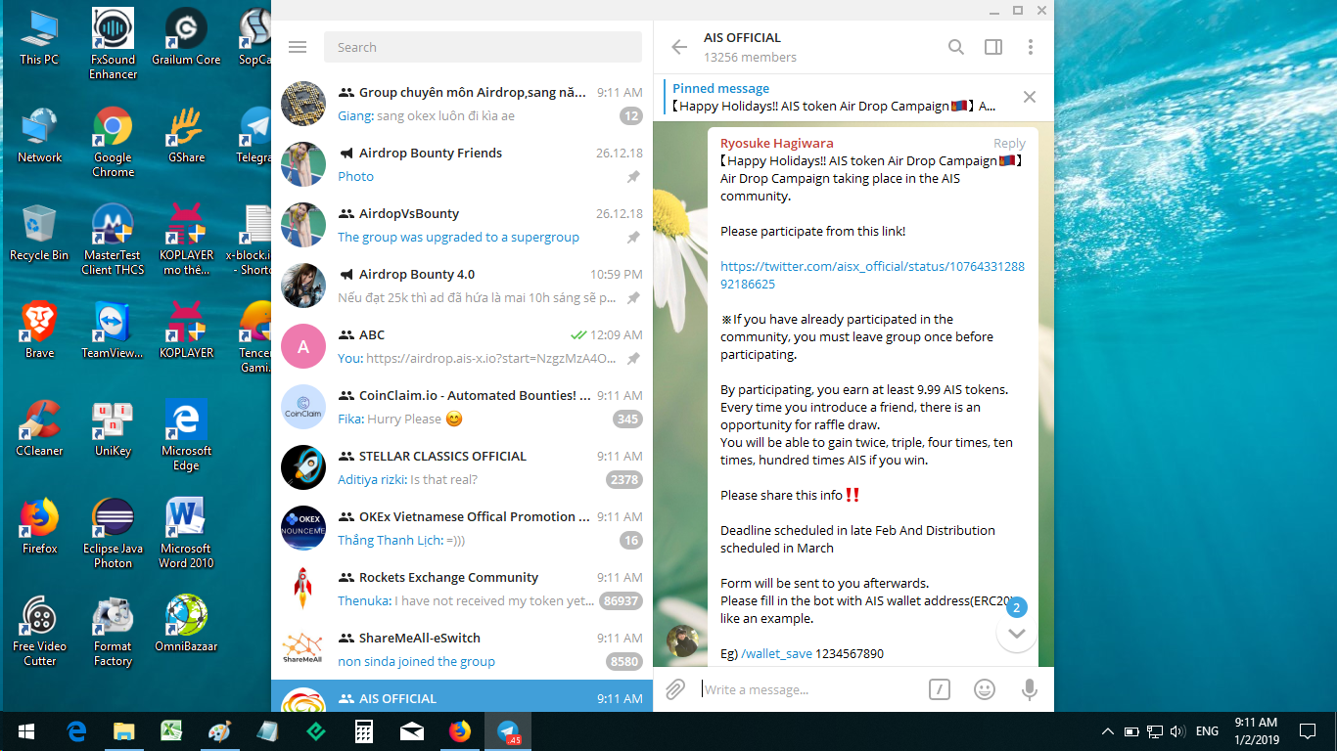Open the Airdrop Bounty Friends channel

pos(462,164)
